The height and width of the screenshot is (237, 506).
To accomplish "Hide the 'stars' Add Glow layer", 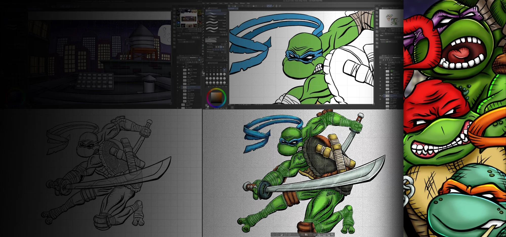I will pos(178,84).
